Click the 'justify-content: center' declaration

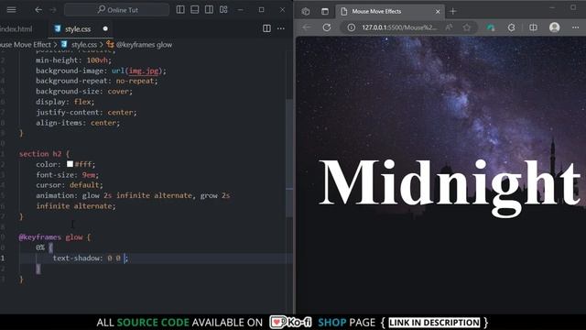point(86,112)
